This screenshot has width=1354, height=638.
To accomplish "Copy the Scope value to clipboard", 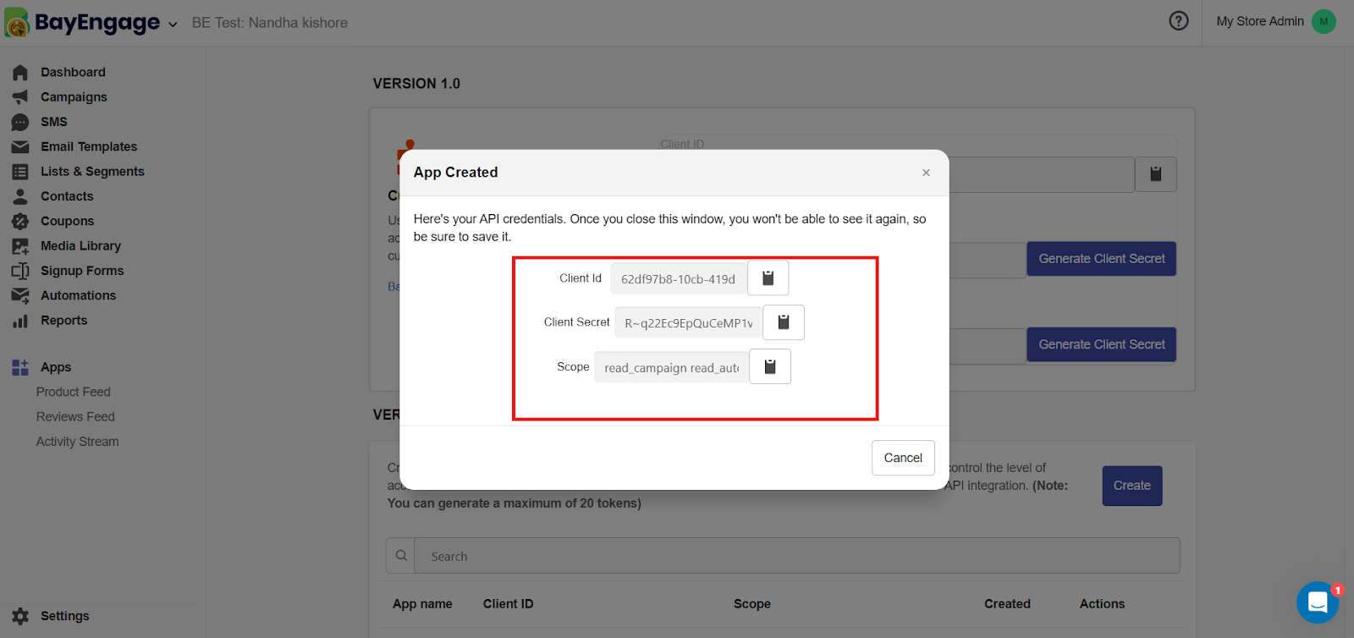I will point(770,366).
